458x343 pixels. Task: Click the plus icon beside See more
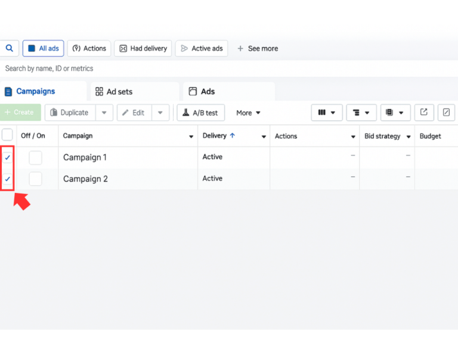240,48
